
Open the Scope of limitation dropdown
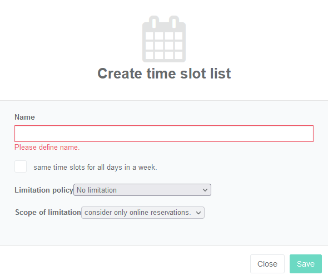coord(143,213)
